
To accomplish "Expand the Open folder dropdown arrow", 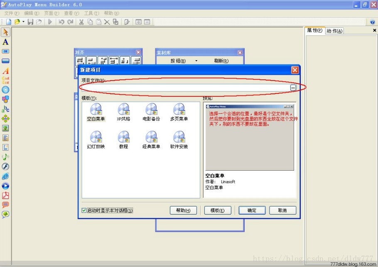I will pyautogui.click(x=23, y=22).
